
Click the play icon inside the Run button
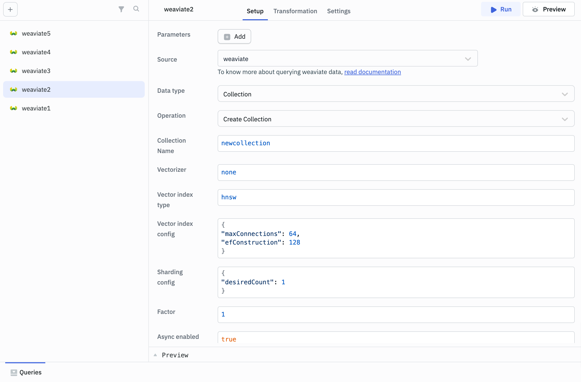pyautogui.click(x=493, y=10)
